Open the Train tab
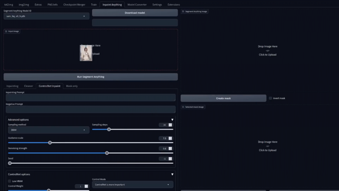339x191 pixels. click(x=94, y=5)
